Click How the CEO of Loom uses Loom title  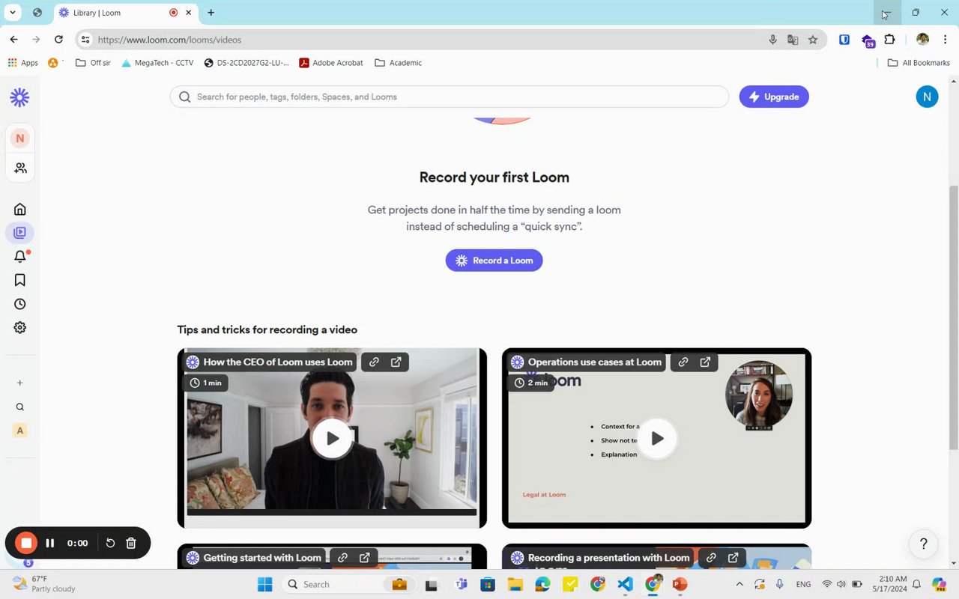tap(277, 362)
